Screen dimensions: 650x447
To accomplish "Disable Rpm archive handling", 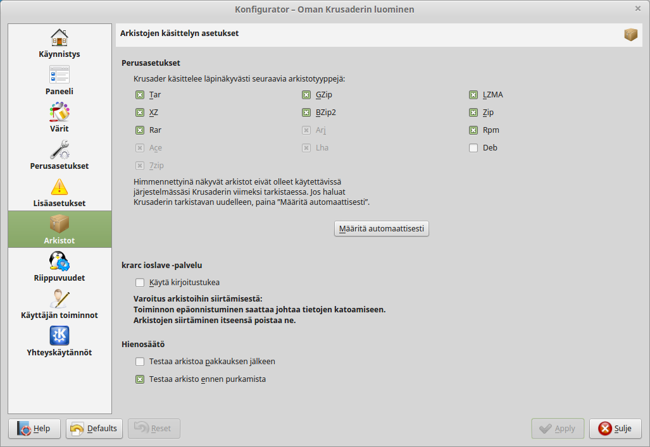I will (473, 130).
